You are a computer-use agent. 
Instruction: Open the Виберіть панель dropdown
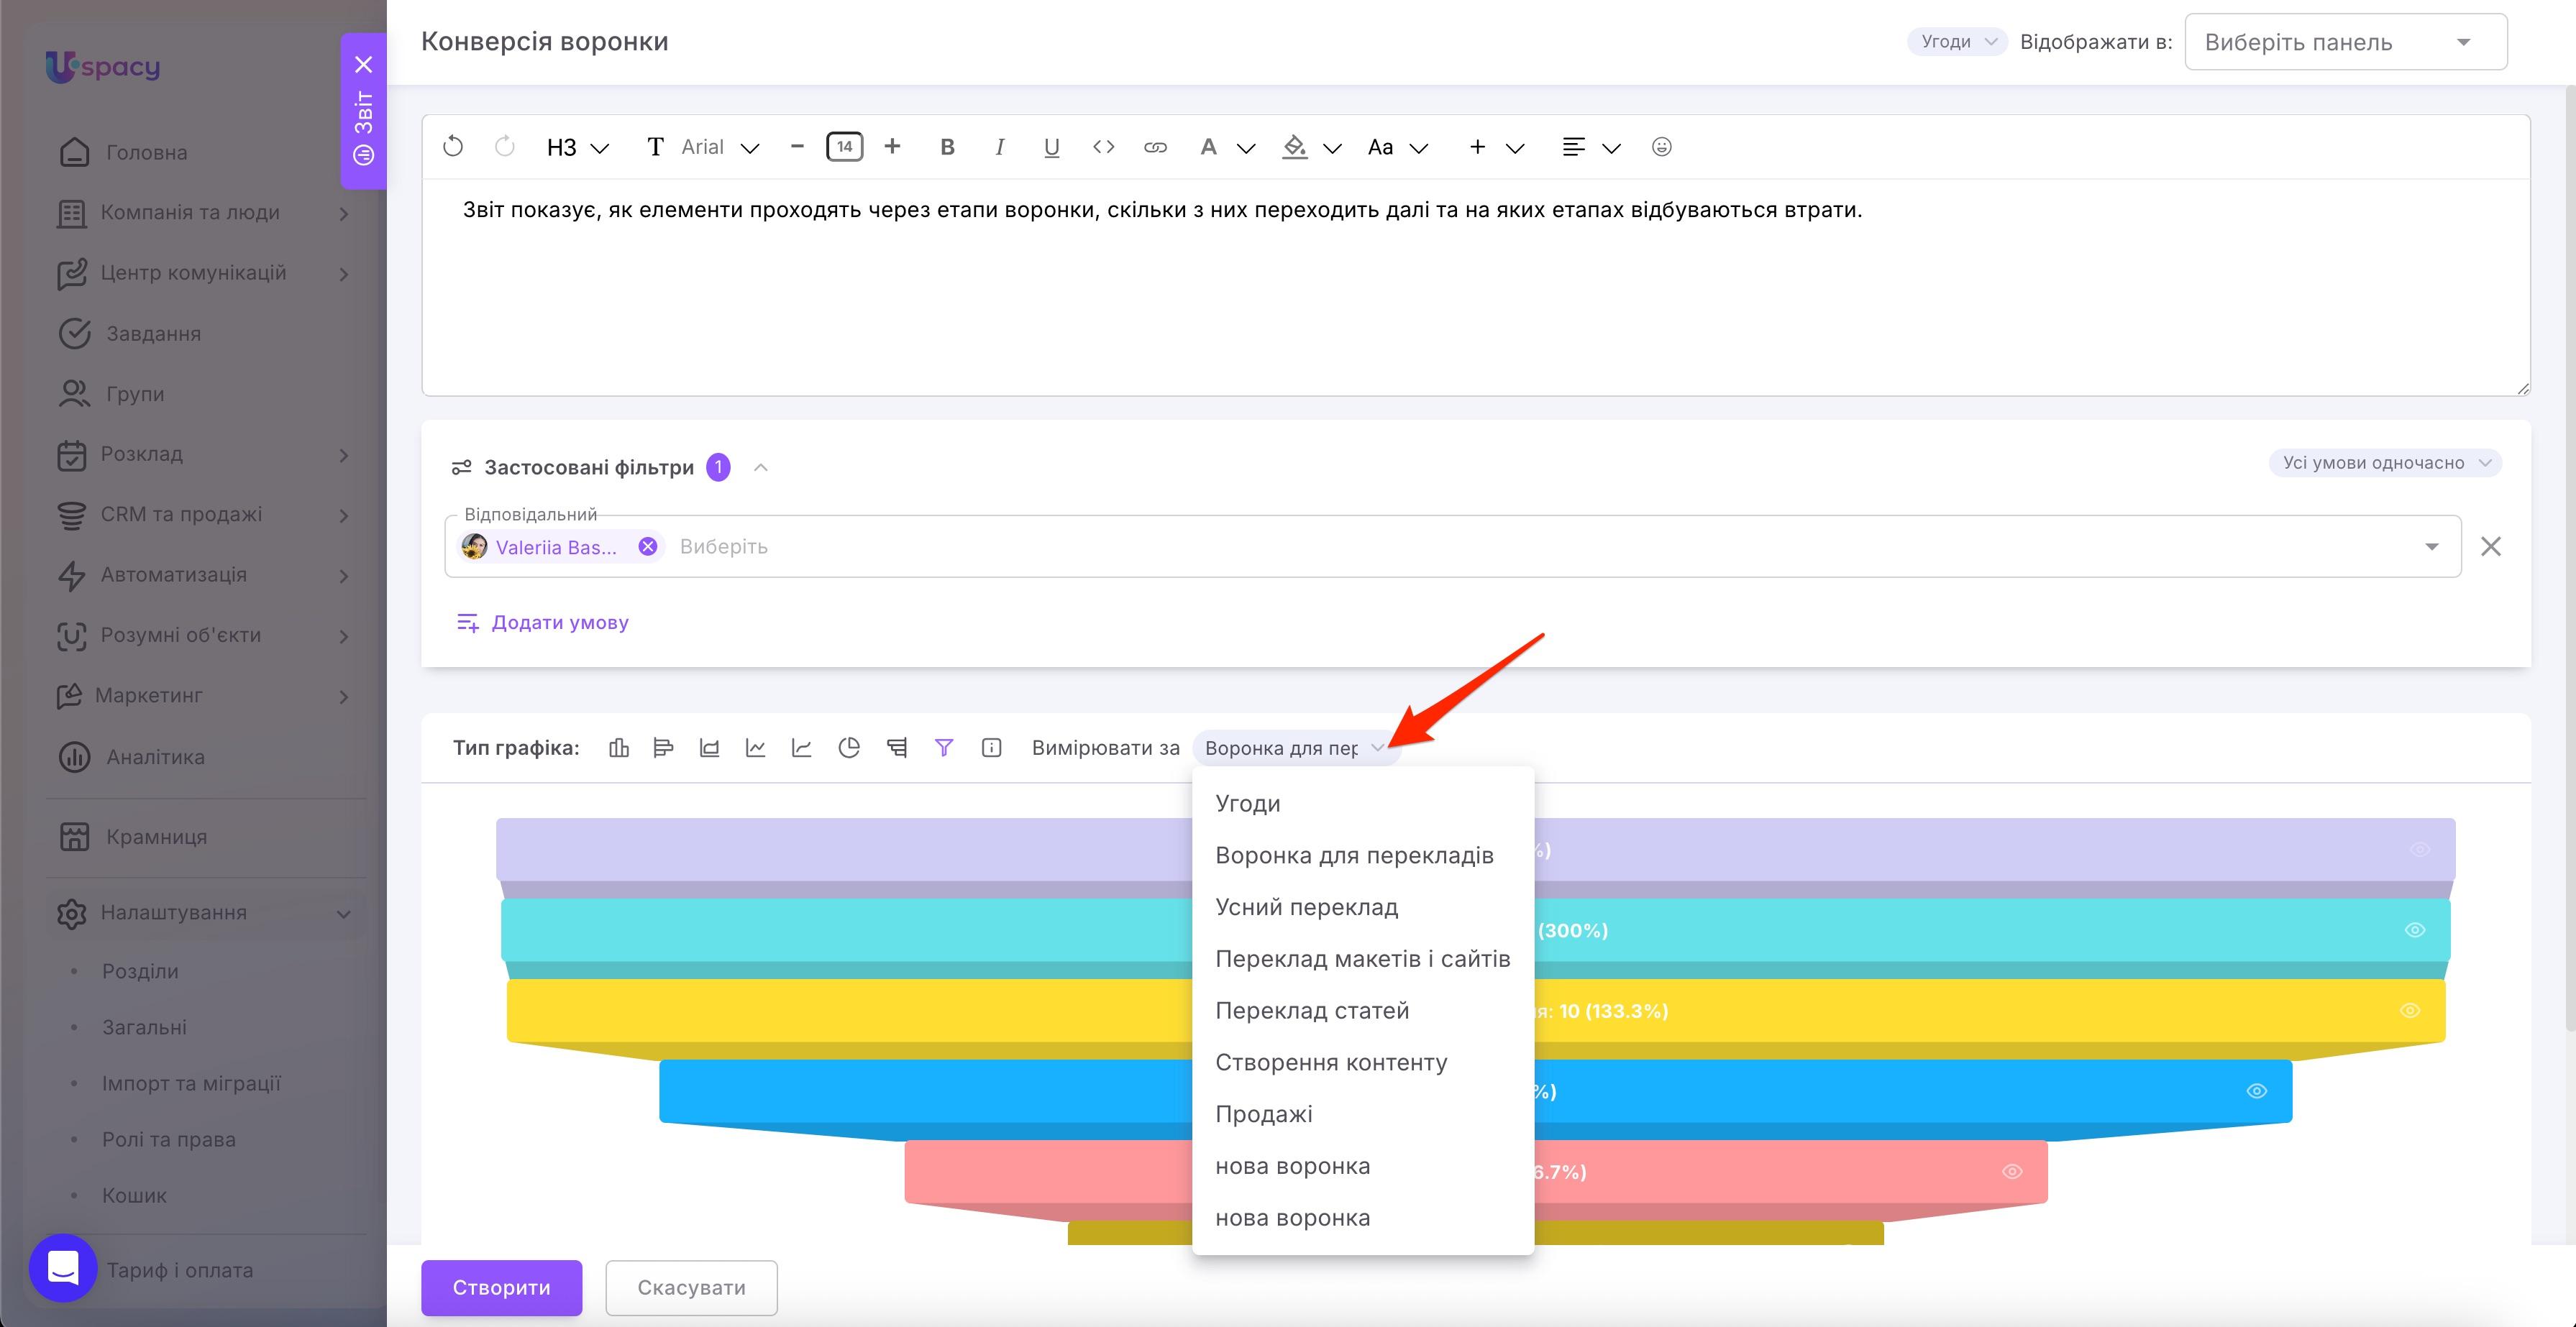[2345, 42]
